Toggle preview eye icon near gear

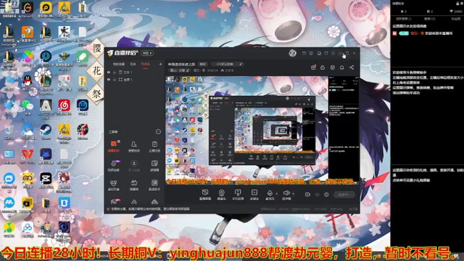[317, 194]
